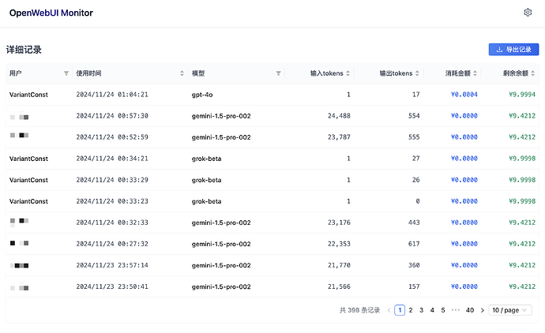Click the balance value ¥9.9994
Image resolution: width=545 pixels, height=333 pixels.
click(x=522, y=95)
